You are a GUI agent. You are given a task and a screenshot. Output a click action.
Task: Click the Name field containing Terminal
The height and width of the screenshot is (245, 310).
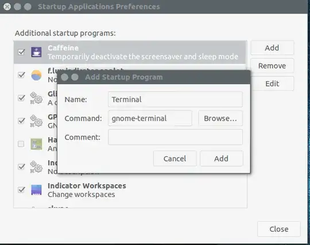pos(175,100)
